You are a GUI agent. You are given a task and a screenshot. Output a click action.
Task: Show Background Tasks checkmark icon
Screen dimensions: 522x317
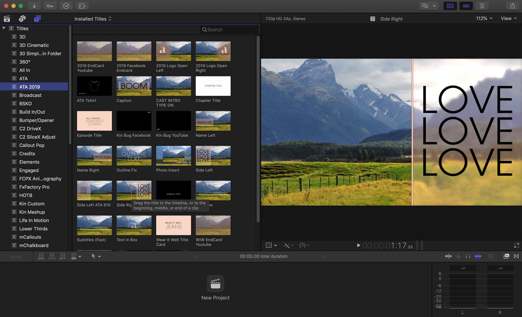pyautogui.click(x=66, y=6)
